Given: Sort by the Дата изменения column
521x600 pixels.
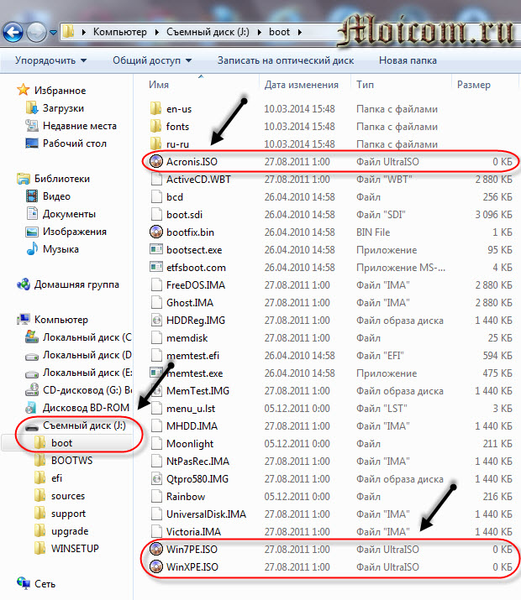Looking at the screenshot, I should coord(301,85).
